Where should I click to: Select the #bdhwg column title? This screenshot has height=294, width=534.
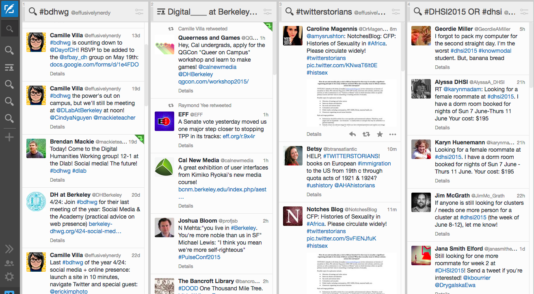(x=55, y=12)
